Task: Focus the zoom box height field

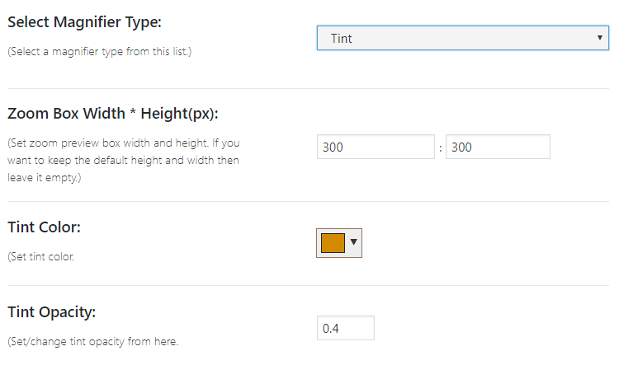Action: point(498,147)
